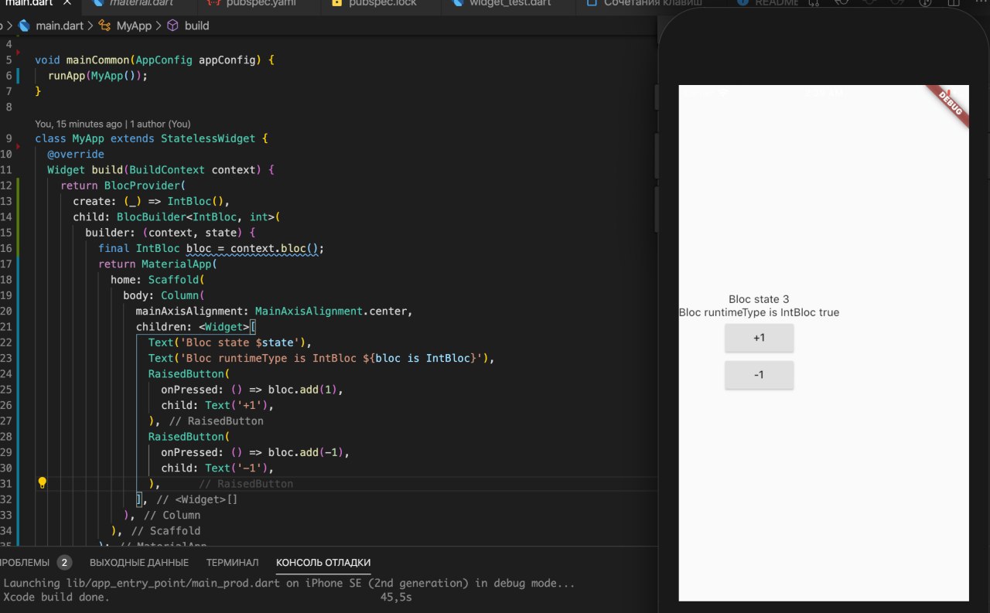
Task: Click "Text('Bloc state $state')," code line
Action: [x=230, y=342]
